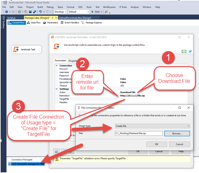The height and width of the screenshot is (173, 199).
Task: Click the Action value Download File
Action: tap(128, 92)
